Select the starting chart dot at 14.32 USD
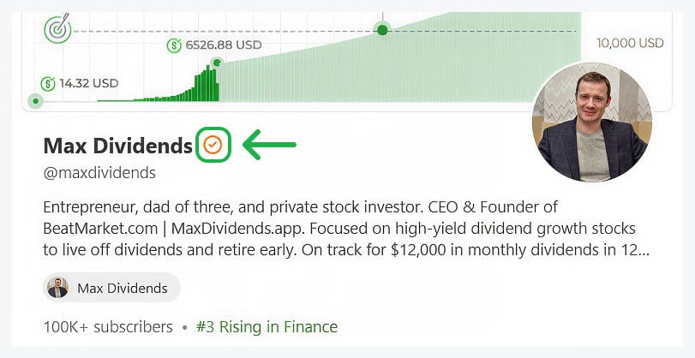 pyautogui.click(x=35, y=101)
